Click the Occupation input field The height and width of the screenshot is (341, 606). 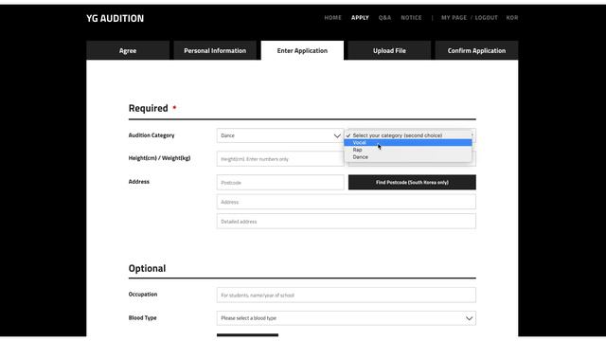pos(347,295)
